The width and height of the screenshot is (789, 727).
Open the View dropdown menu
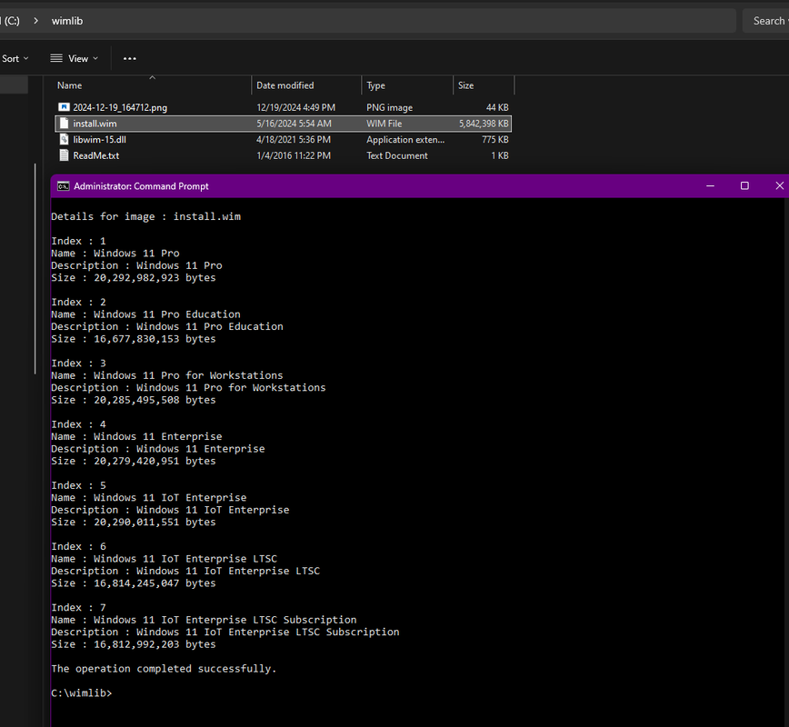coord(75,58)
